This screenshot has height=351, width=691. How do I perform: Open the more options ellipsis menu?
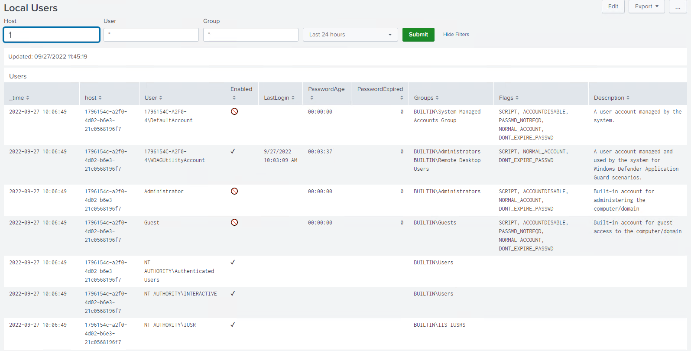[x=678, y=6]
